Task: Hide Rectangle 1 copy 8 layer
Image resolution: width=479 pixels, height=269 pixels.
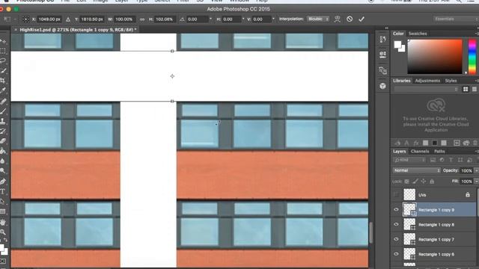Action: 396,224
